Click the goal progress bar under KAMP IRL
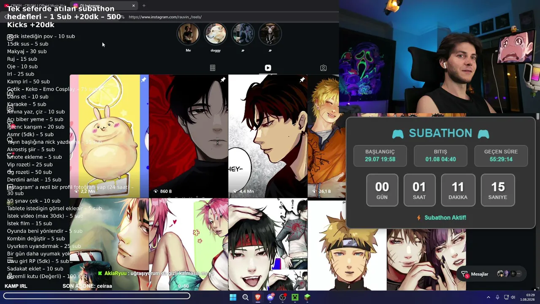The width and height of the screenshot is (540, 304). tap(97, 296)
